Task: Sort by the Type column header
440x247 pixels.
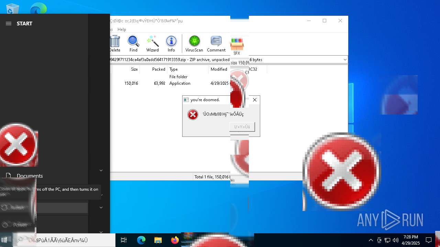Action: click(x=188, y=69)
